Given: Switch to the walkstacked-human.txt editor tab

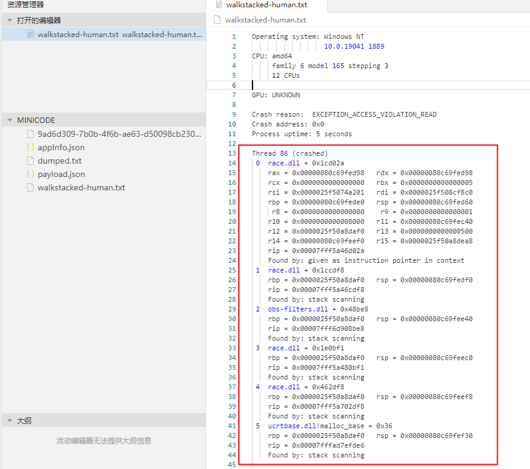Looking at the screenshot, I should click(267, 5).
